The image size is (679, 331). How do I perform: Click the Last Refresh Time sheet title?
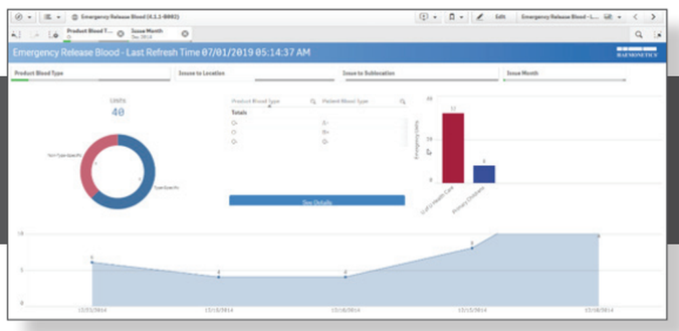[161, 52]
